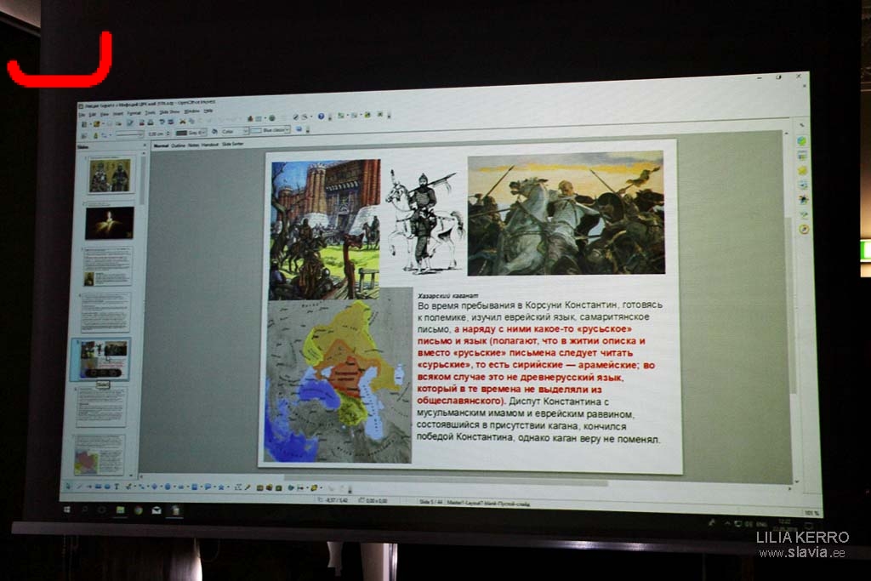This screenshot has height=581, width=871.
Task: Click the cavalry battle painting on slide
Action: tap(566, 214)
